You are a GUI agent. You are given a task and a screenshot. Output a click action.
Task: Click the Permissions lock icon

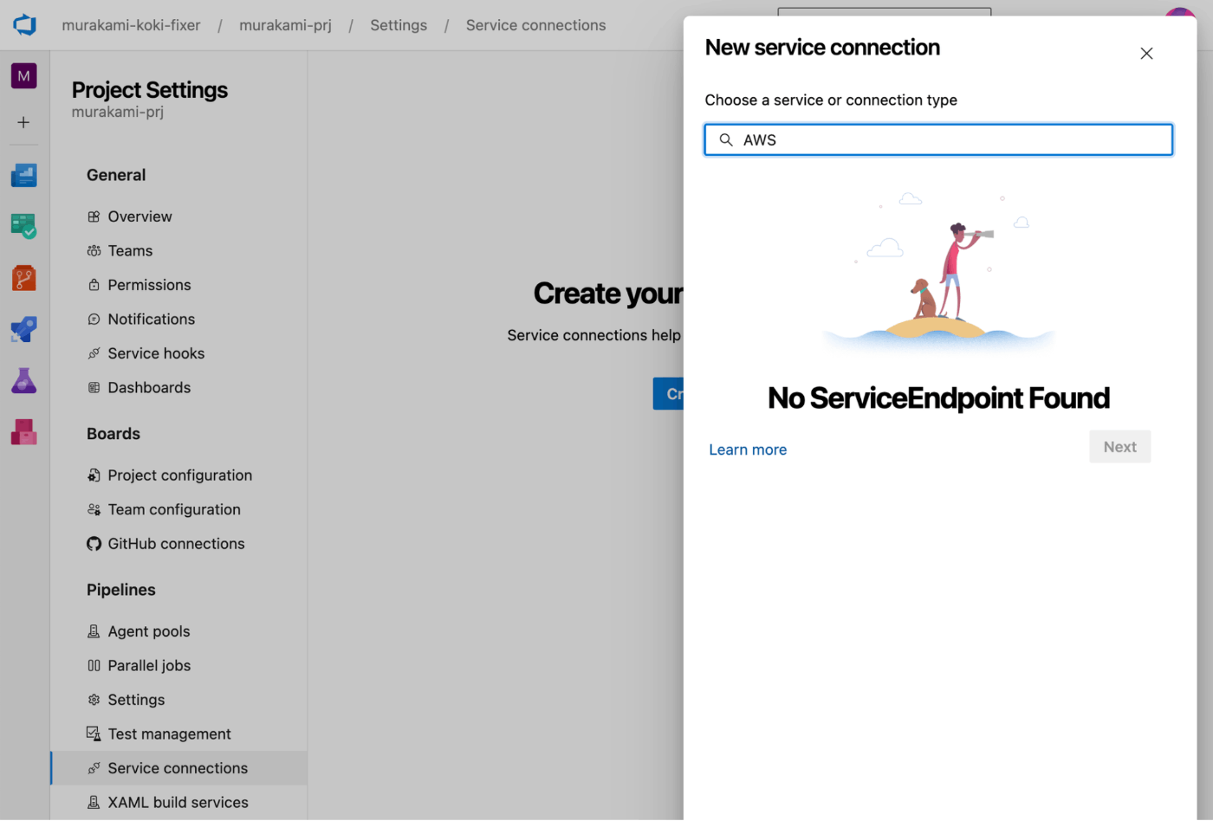(x=94, y=285)
